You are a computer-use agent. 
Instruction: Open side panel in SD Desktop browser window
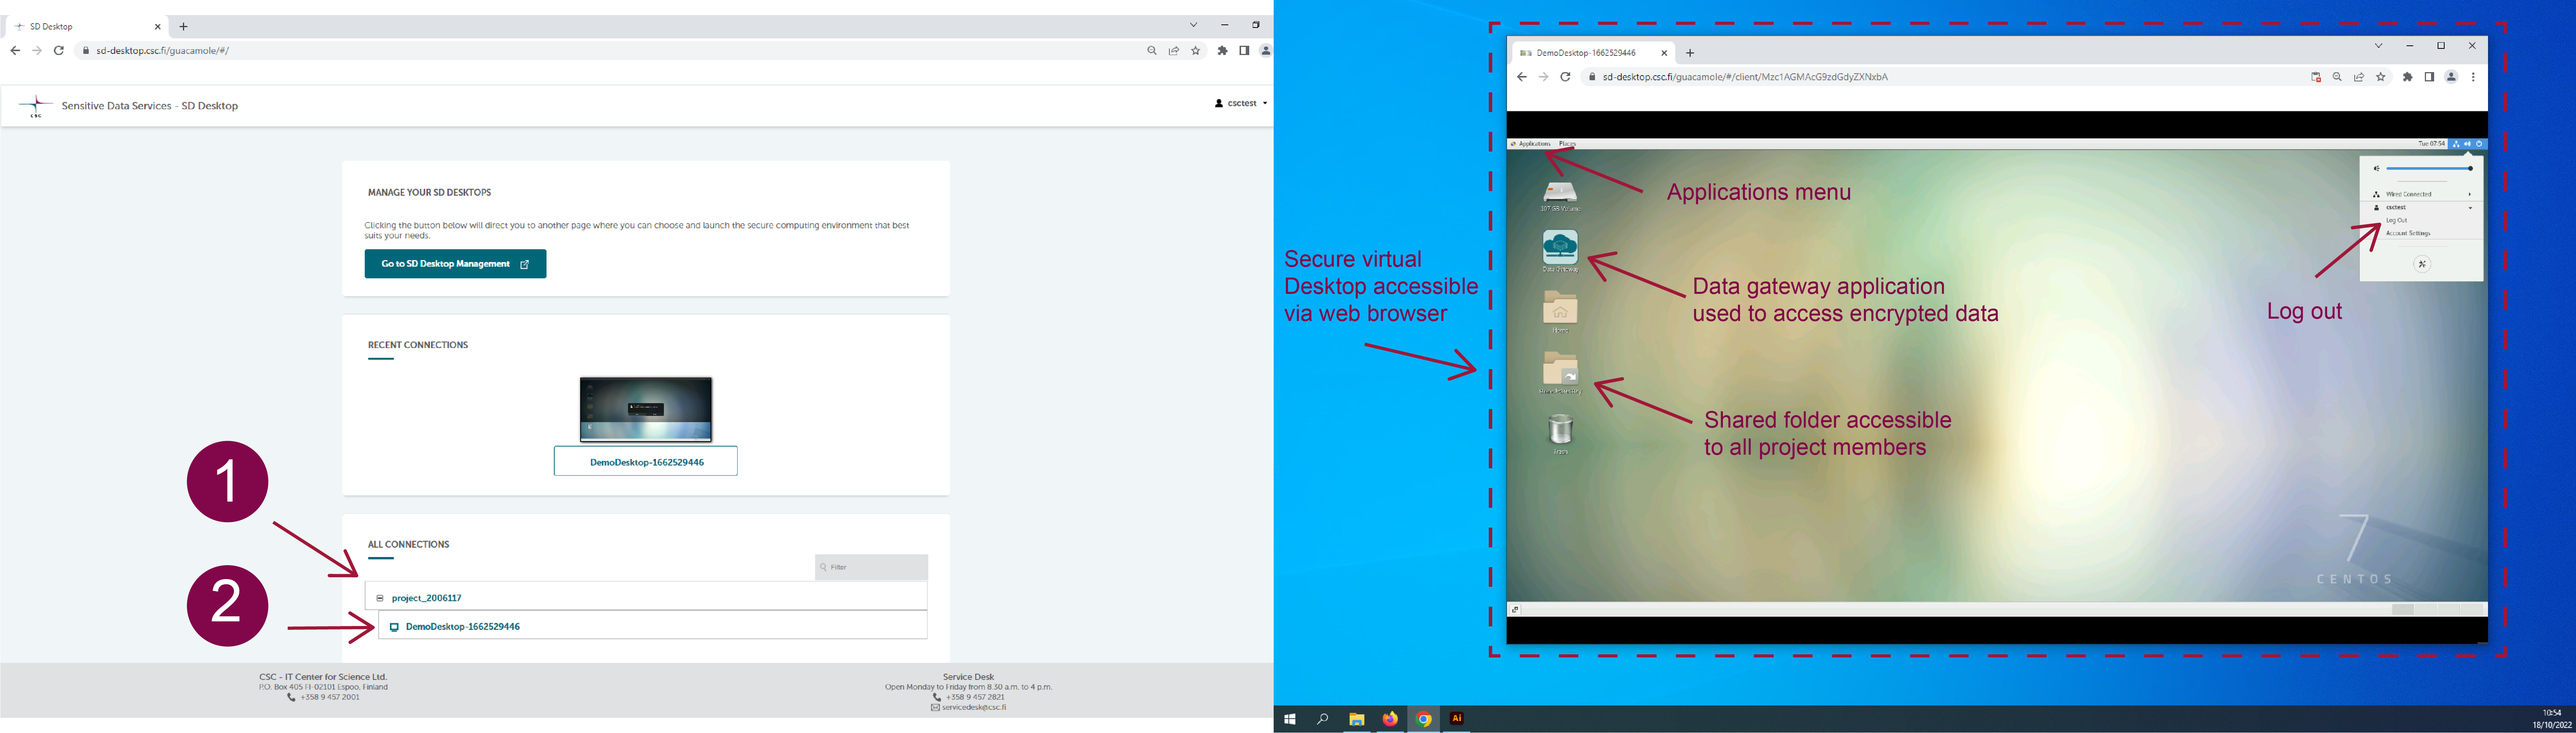tap(1244, 51)
